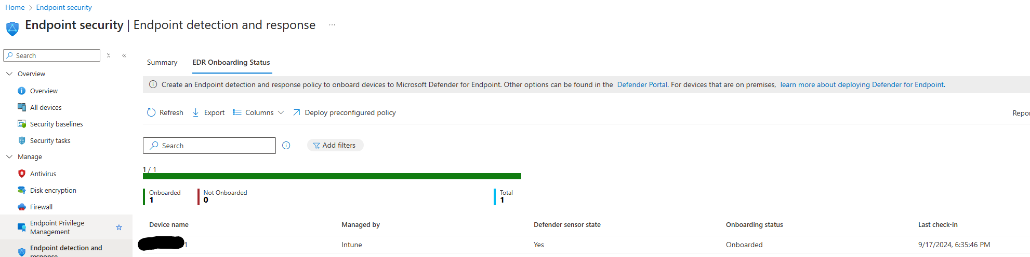
Task: Click the Deploy preconfigured policy arrow icon
Action: (x=297, y=112)
